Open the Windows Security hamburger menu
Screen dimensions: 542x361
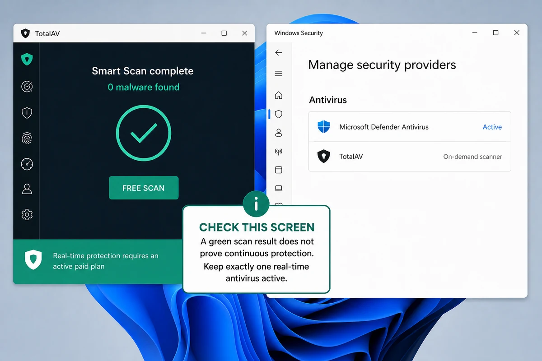(x=279, y=74)
